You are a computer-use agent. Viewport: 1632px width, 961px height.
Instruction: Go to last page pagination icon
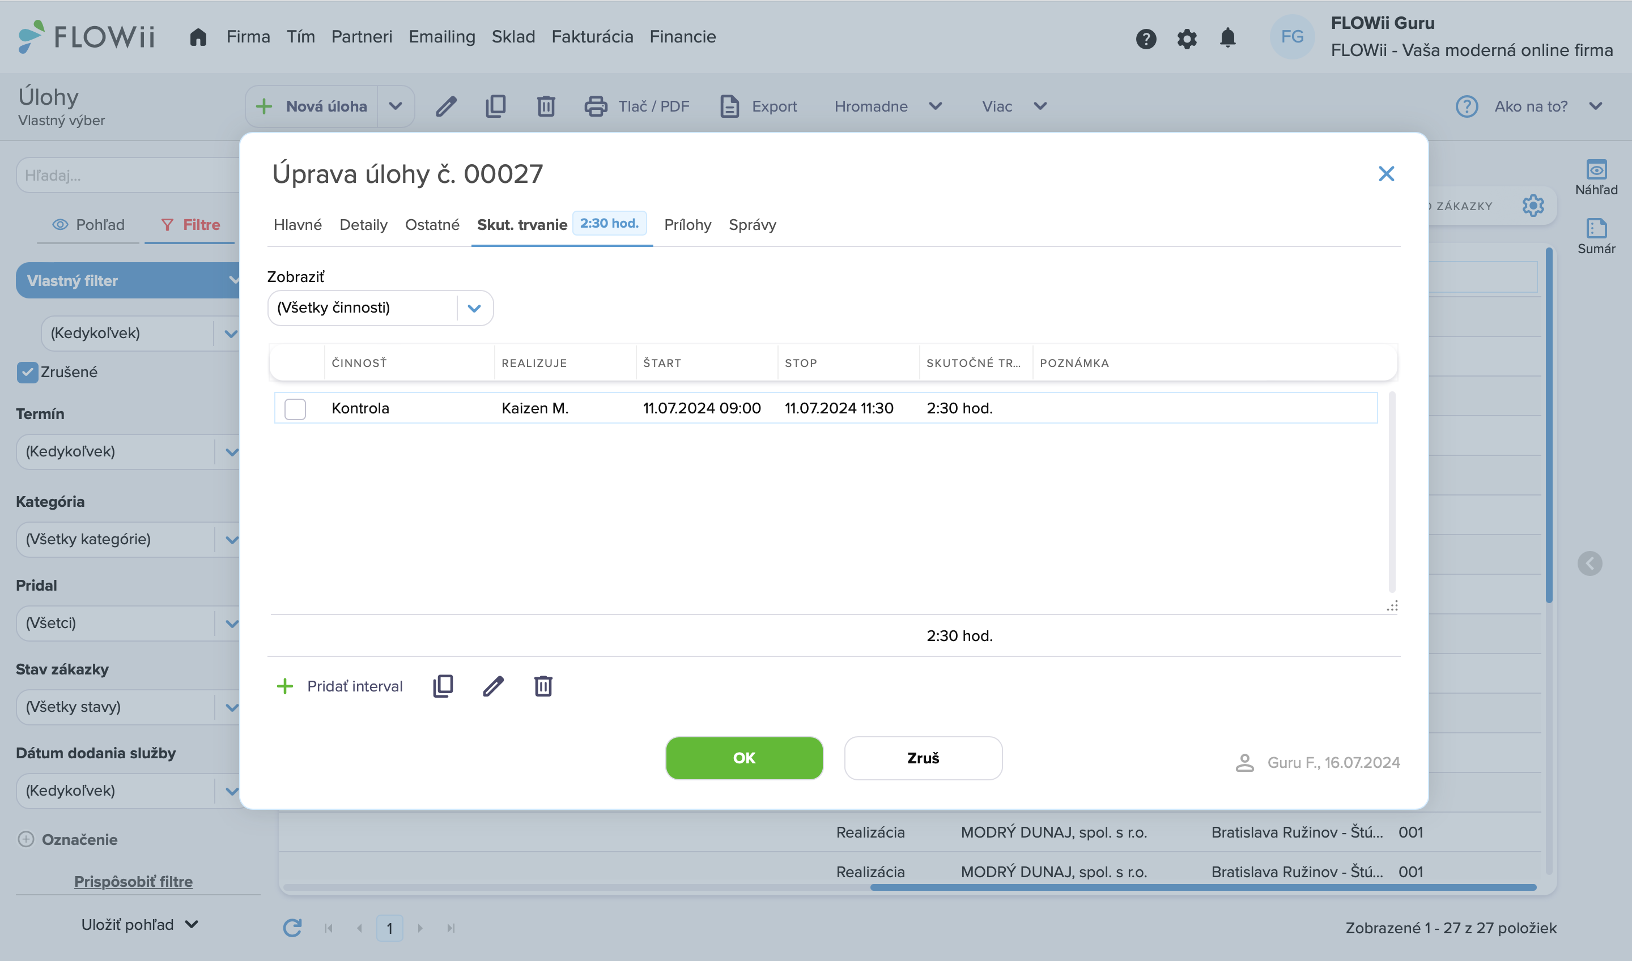click(451, 929)
